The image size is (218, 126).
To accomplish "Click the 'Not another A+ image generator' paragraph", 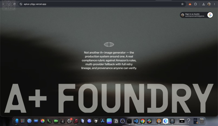I will click(109, 60).
